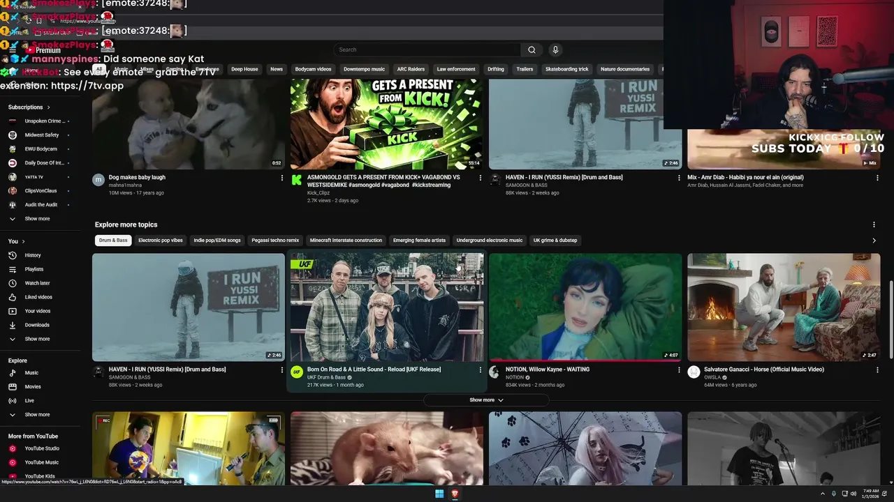Viewport: 894px width, 502px height.
Task: Open options menu for Explore more topics
Action: 874,225
